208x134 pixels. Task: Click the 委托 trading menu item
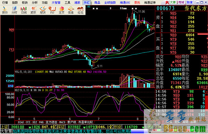pyautogui.click(x=137, y=2)
